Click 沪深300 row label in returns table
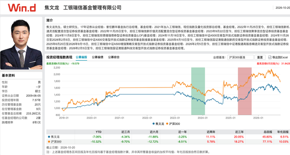This screenshot has width=290, height=155. tap(56, 142)
